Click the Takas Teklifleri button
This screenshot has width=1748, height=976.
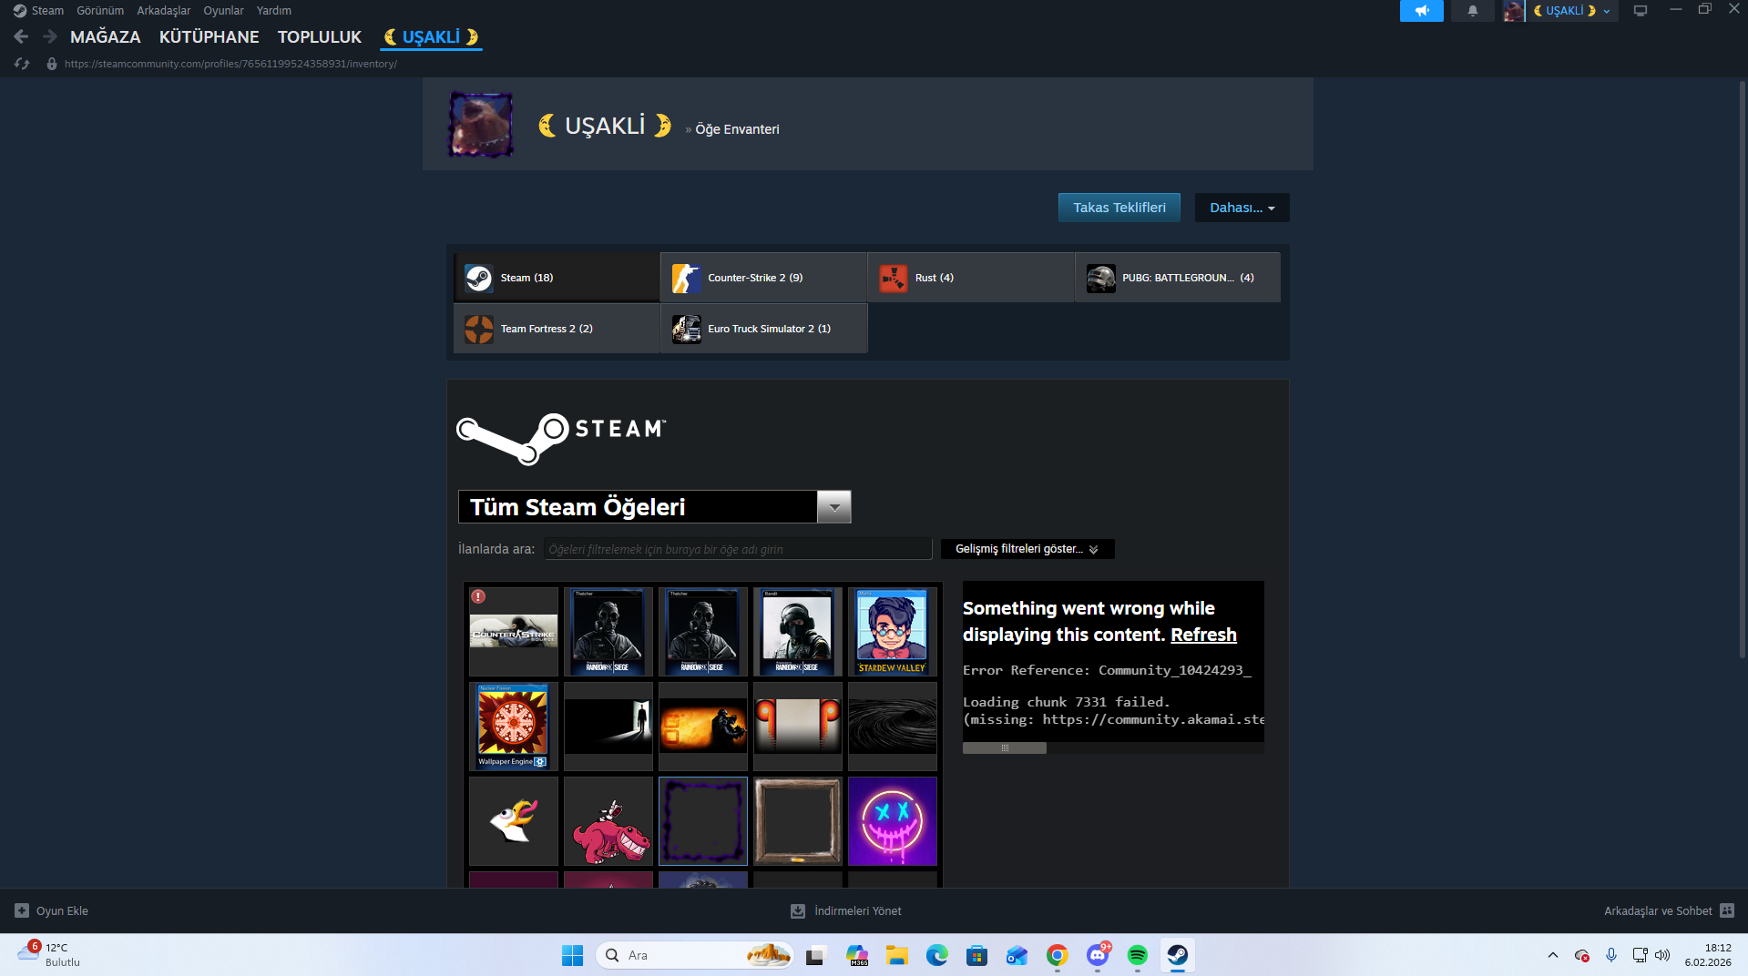click(x=1119, y=208)
